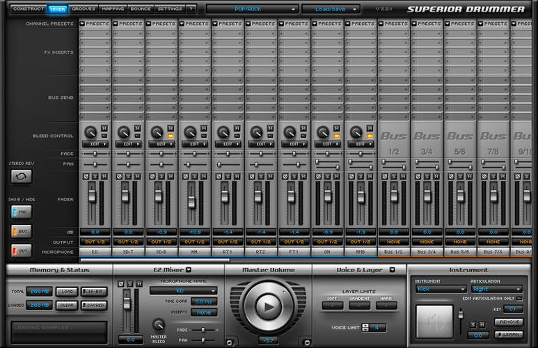Mute the KD channel strip
The width and height of the screenshot is (538, 348).
[104, 176]
